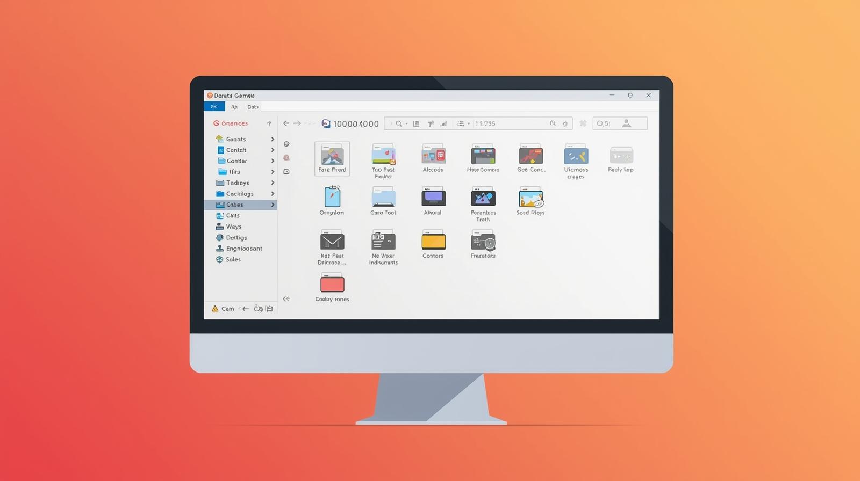Click the user profile icon
The image size is (860, 481).
pyautogui.click(x=626, y=123)
